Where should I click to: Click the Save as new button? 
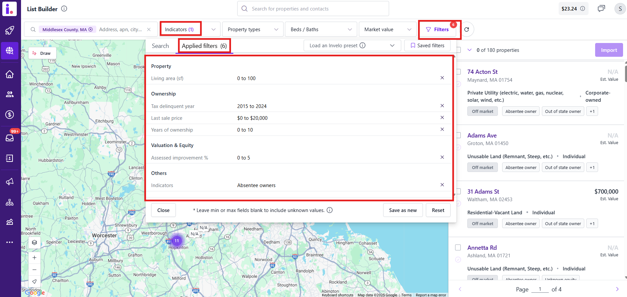[x=403, y=210]
